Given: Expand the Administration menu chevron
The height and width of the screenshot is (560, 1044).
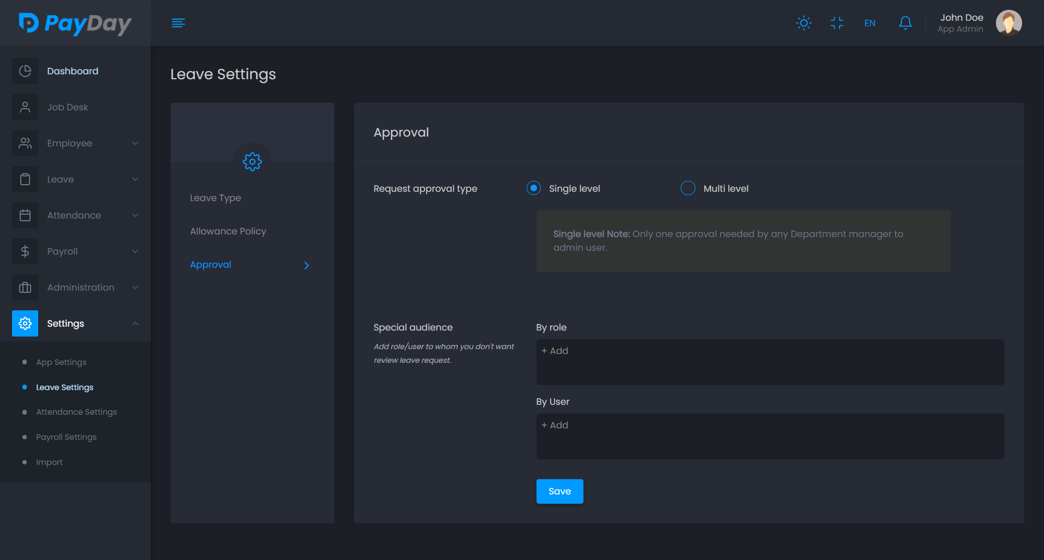Looking at the screenshot, I should click(135, 287).
